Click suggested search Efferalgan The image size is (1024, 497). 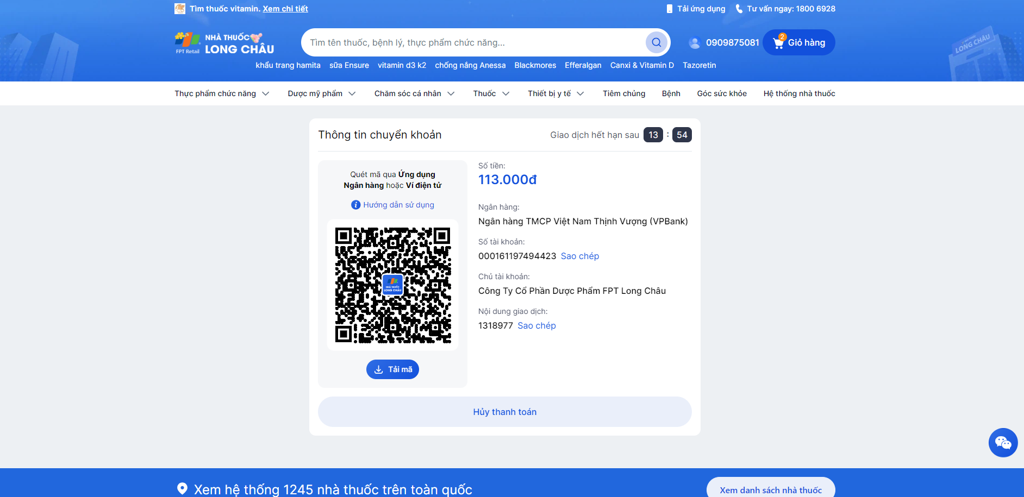coord(583,65)
